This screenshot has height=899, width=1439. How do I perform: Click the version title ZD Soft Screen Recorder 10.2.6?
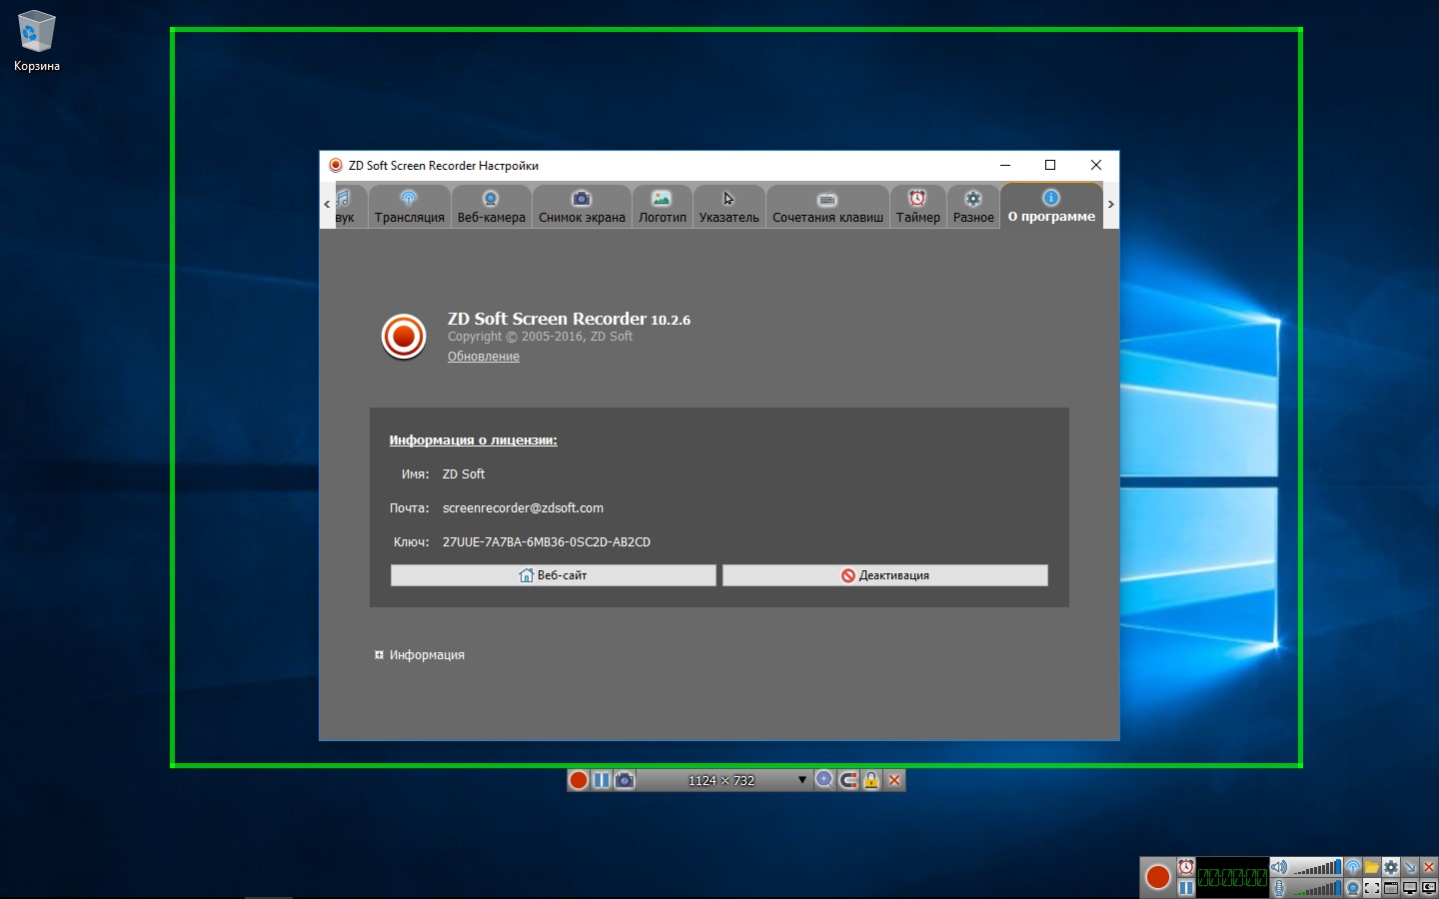[x=569, y=320]
